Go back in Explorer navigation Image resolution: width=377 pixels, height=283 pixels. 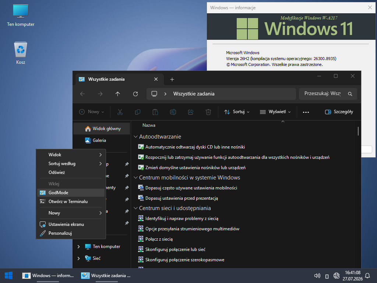[82, 94]
